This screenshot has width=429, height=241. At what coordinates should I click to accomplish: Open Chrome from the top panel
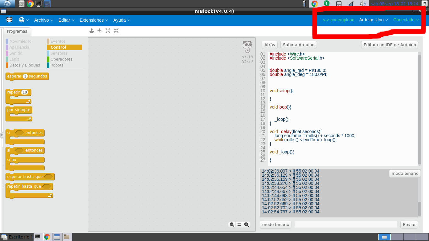point(30,4)
